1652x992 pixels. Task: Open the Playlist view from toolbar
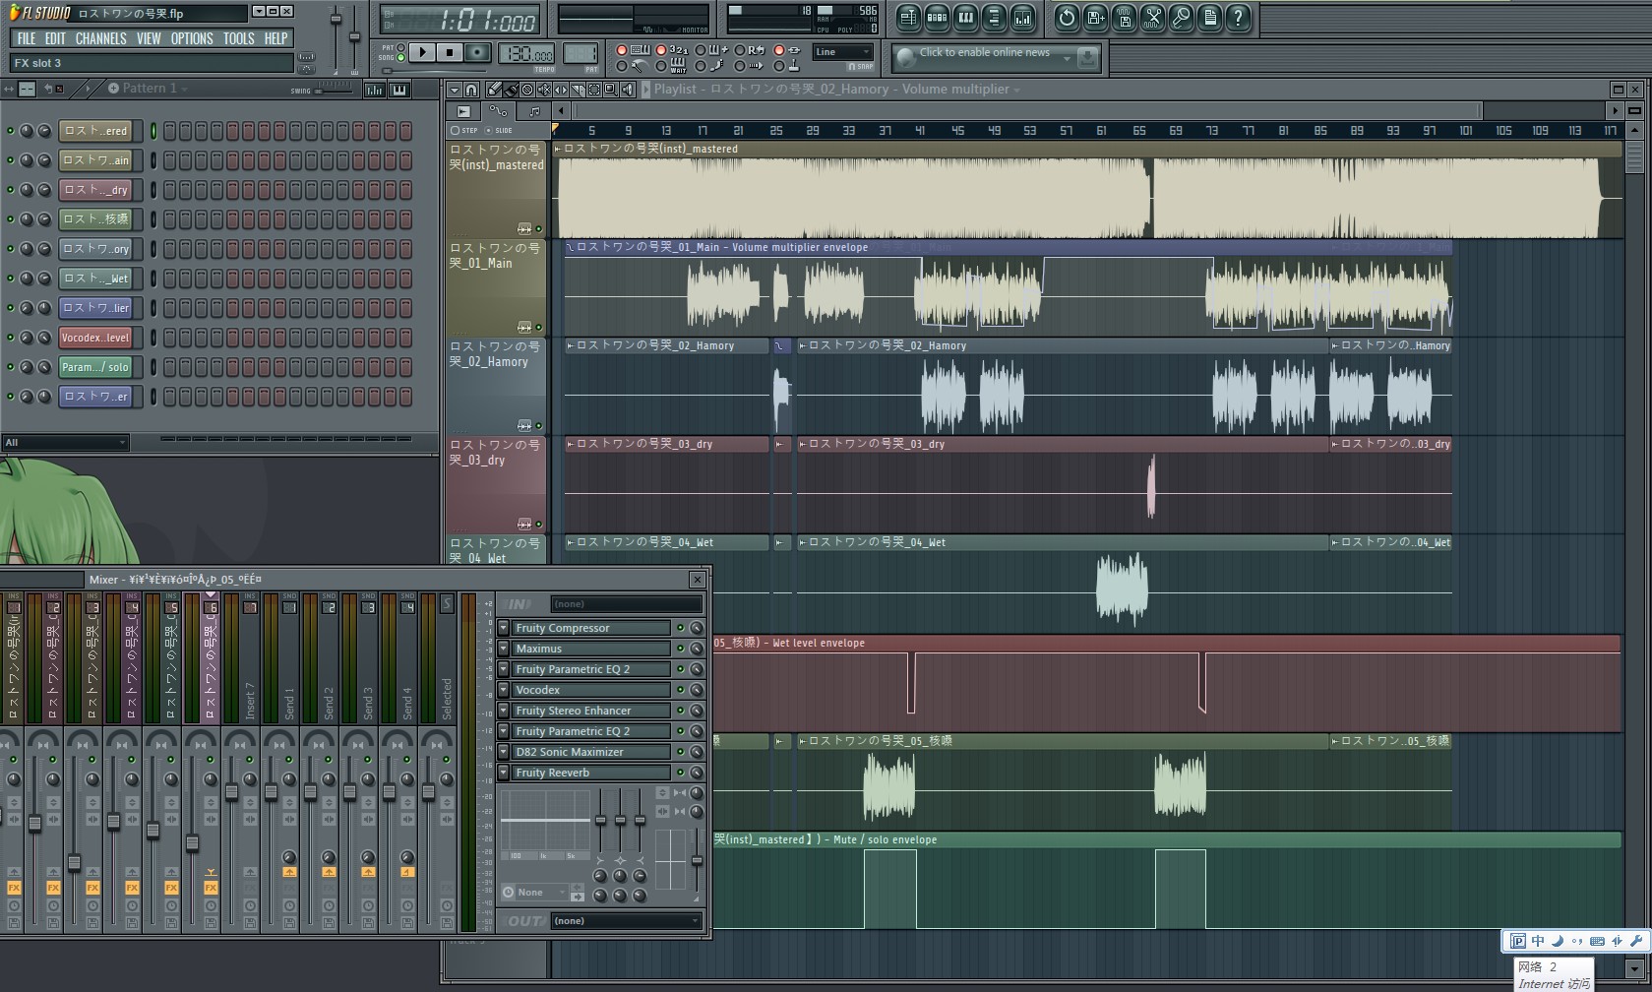pyautogui.click(x=908, y=18)
